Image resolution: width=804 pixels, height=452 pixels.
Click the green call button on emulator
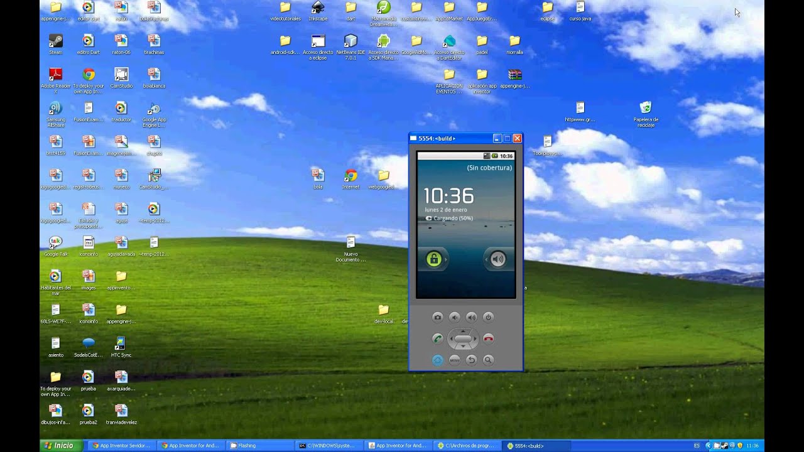pyautogui.click(x=438, y=339)
